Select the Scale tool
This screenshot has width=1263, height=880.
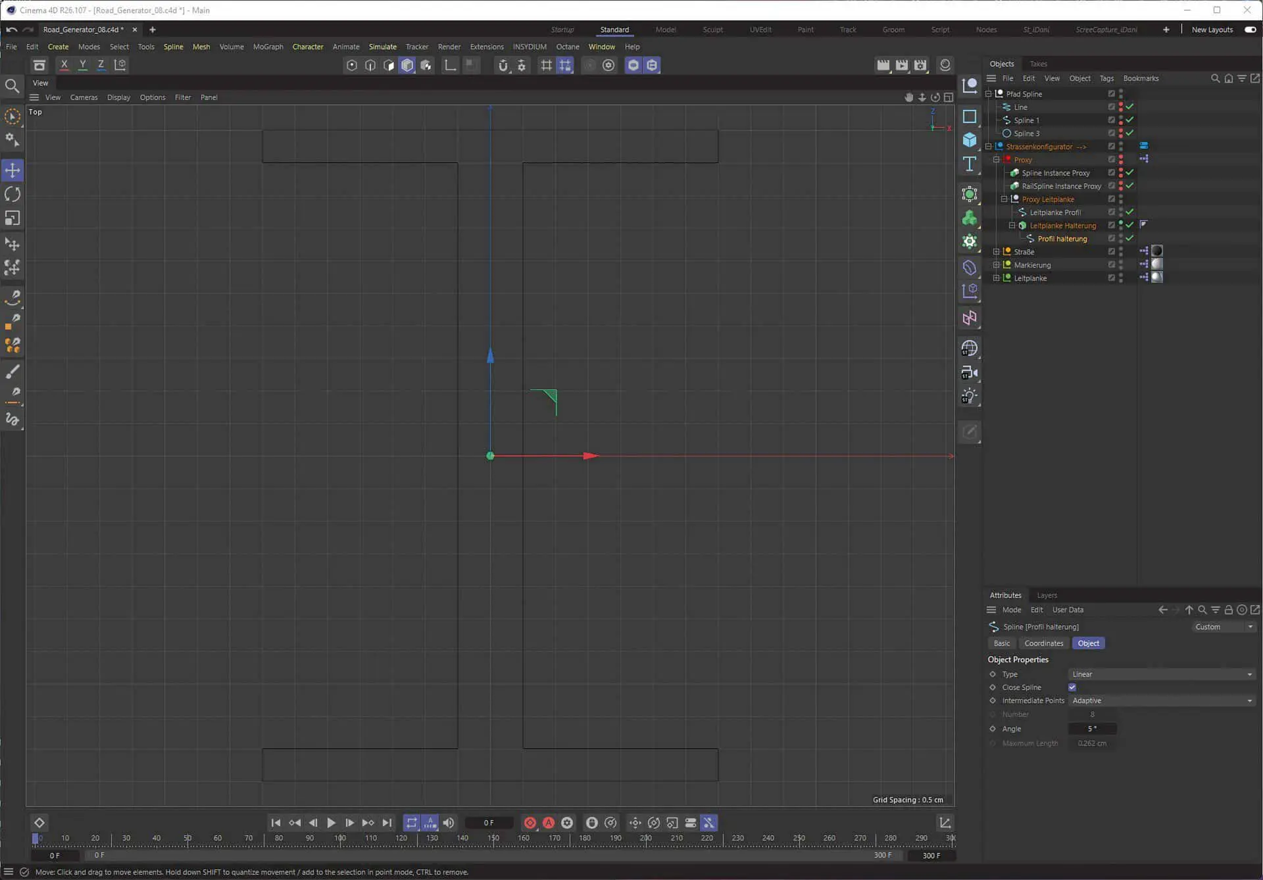point(12,218)
